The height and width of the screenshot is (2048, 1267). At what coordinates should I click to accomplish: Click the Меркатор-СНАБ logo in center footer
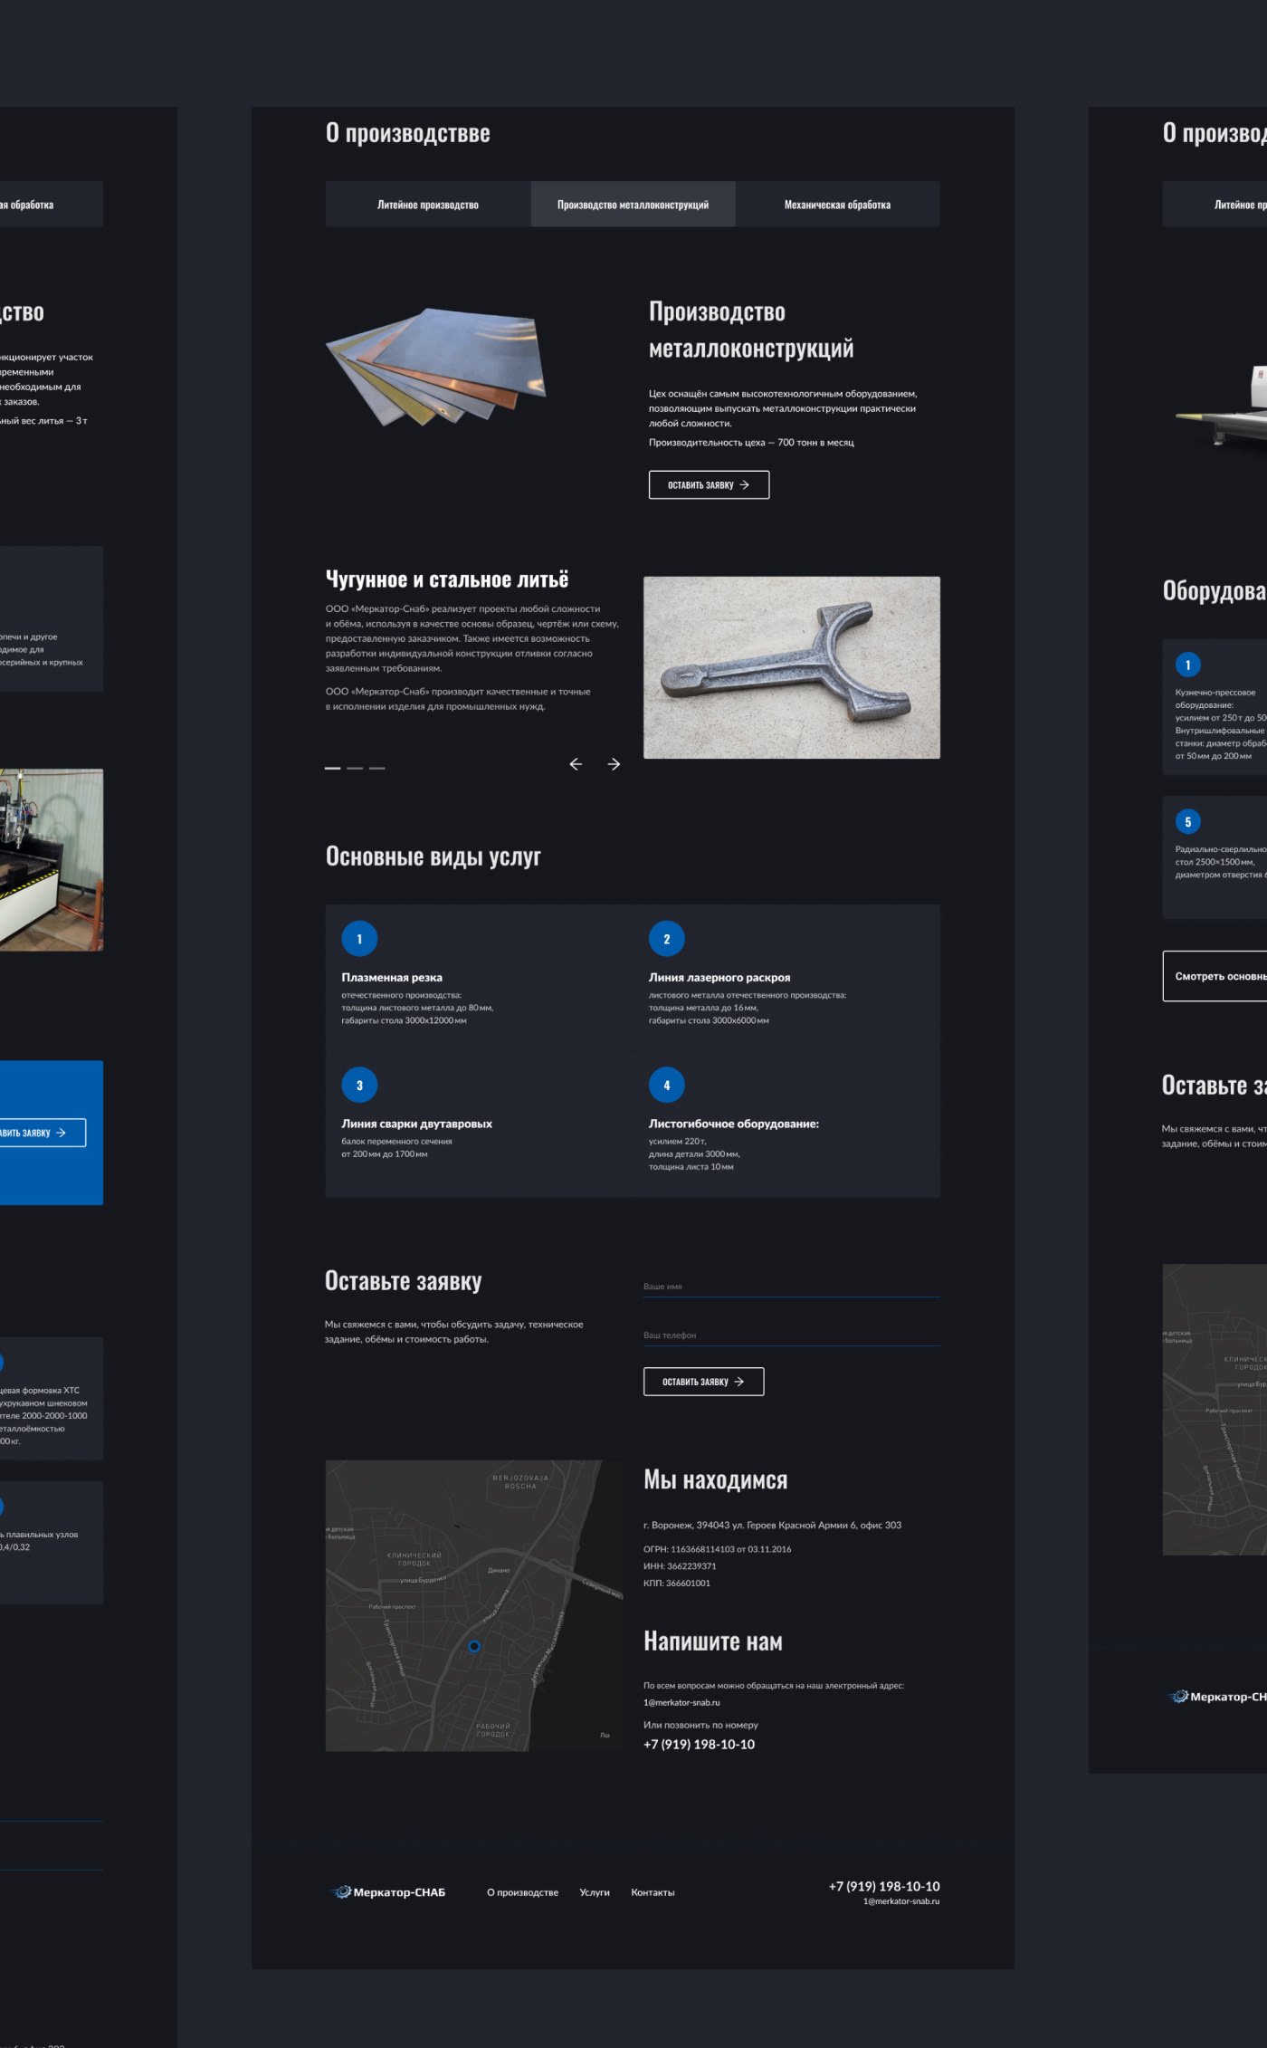[388, 1892]
